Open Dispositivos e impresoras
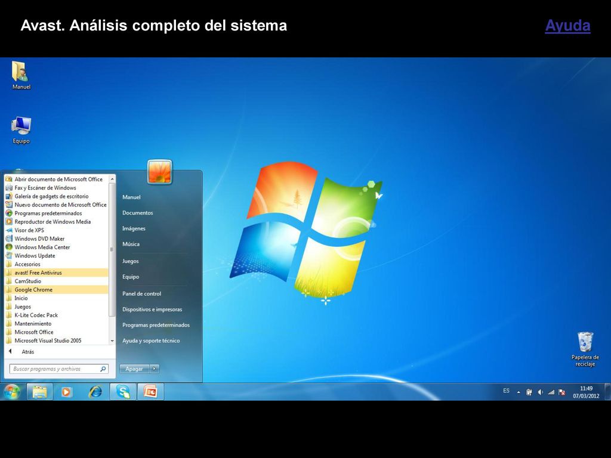 point(152,310)
